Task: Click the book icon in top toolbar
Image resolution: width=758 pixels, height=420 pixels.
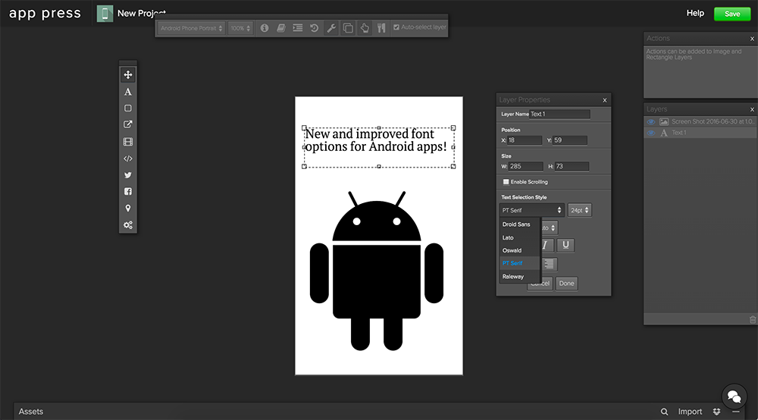Action: pos(281,28)
